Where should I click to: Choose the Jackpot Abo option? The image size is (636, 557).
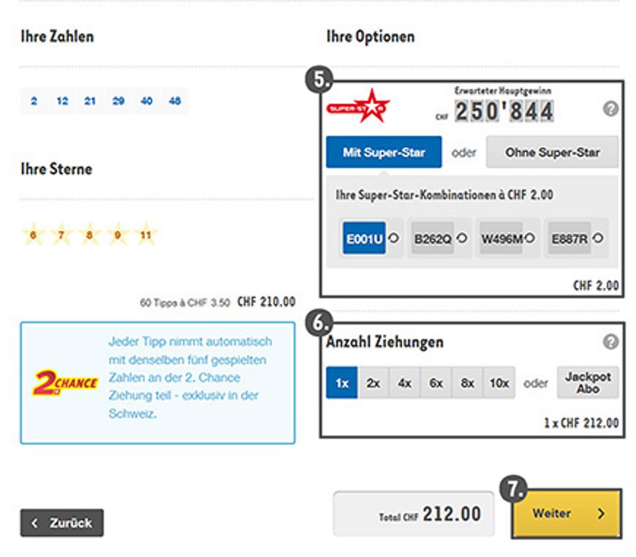[x=588, y=382]
